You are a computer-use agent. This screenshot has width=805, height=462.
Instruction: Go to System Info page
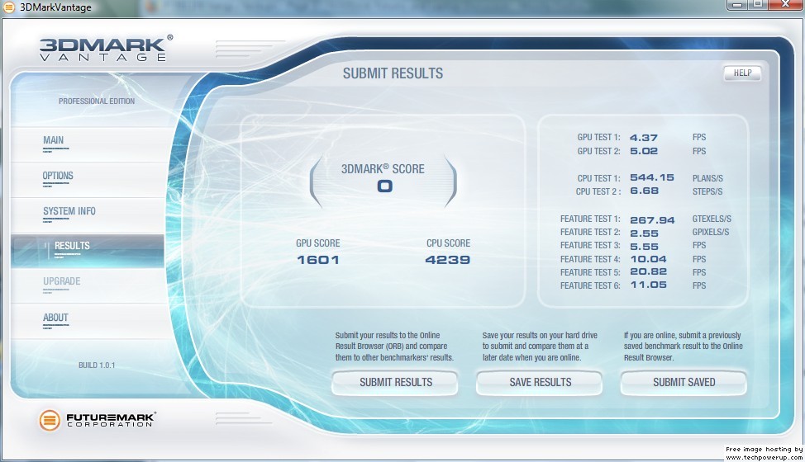pyautogui.click(x=88, y=215)
